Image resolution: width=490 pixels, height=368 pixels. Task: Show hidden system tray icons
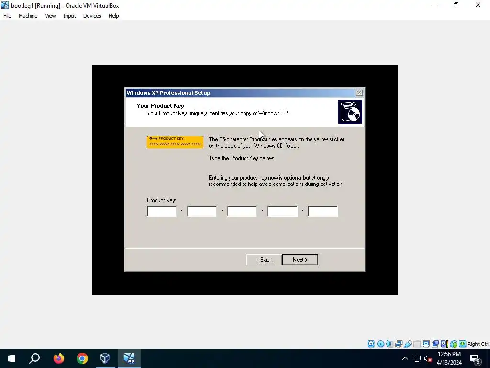pyautogui.click(x=405, y=358)
